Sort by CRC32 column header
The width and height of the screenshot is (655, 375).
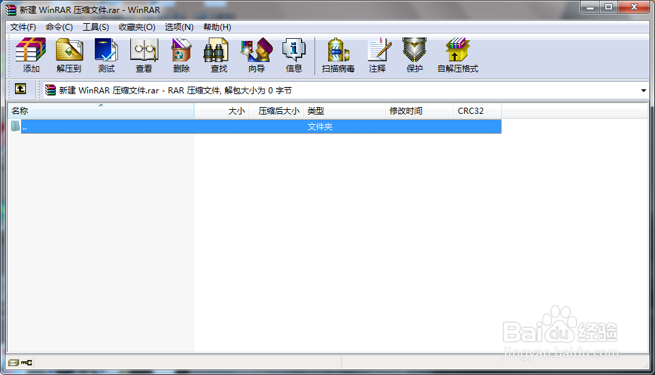(x=477, y=111)
